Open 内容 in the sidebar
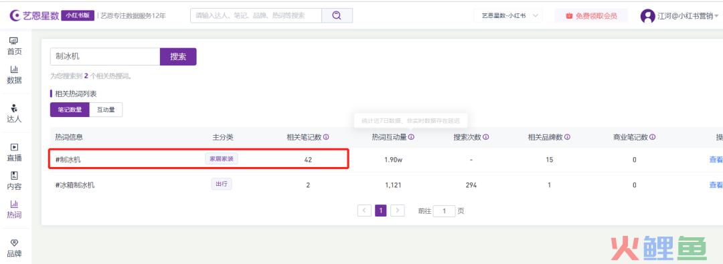This screenshot has height=264, width=723. tap(14, 181)
